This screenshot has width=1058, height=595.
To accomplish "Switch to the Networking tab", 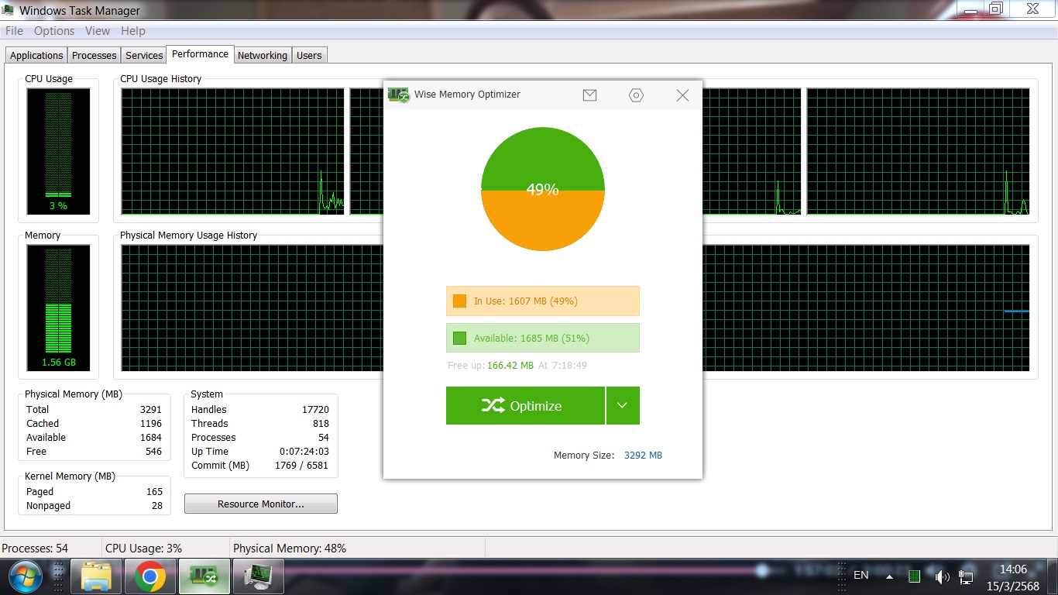I will coord(262,55).
